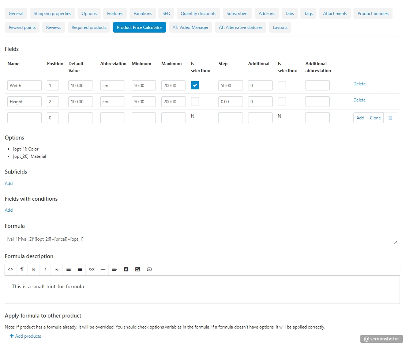Viewport: 405px width, 345px height.
Task: Toggle HTML source code view in editor
Action: pyautogui.click(x=11, y=269)
